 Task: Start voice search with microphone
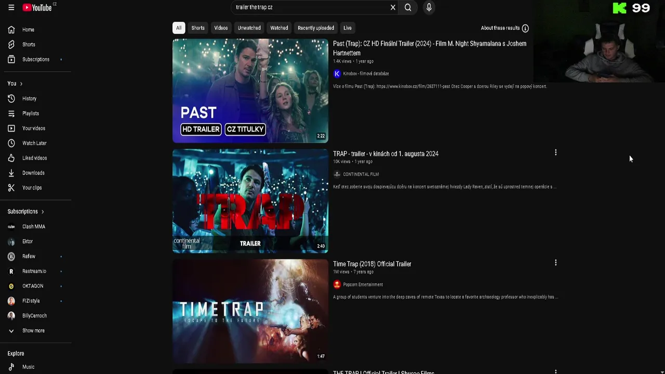pyautogui.click(x=429, y=7)
